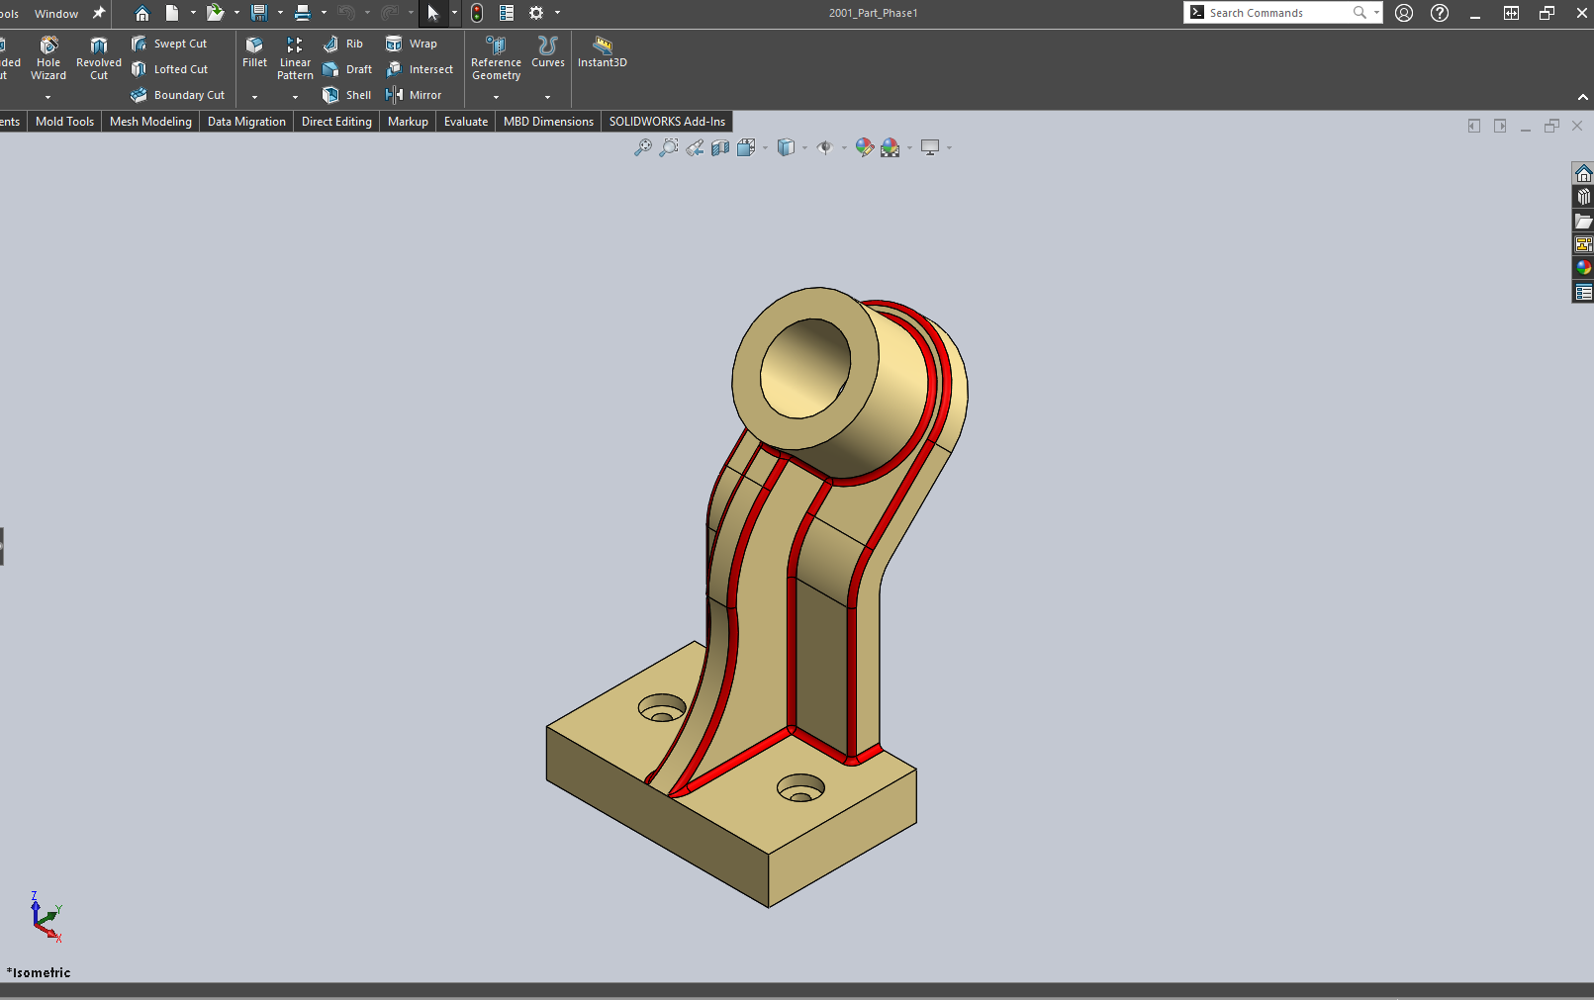Viewport: 1594px width, 1000px height.
Task: Activate Zoom to Area tool
Action: pos(669,147)
